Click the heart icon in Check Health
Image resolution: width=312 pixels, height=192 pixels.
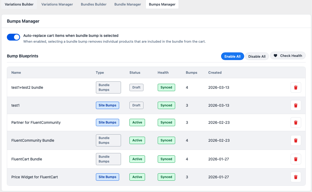[x=275, y=56]
